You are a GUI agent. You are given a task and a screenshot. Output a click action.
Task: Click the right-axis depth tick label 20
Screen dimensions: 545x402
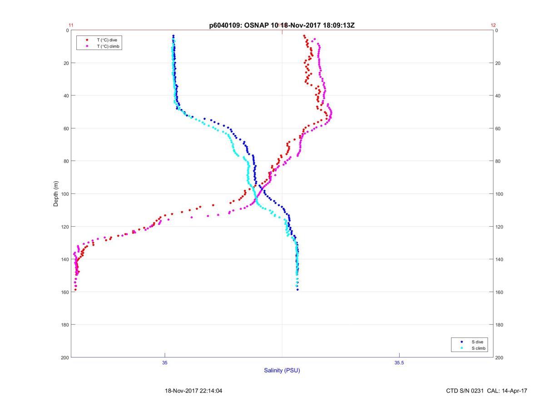(x=498, y=63)
